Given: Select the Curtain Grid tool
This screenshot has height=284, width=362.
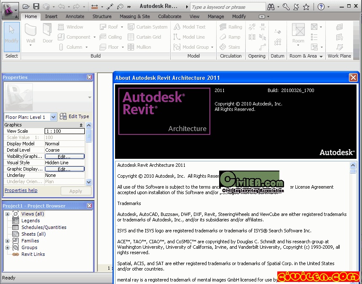Looking at the screenshot, I should pyautogui.click(x=144, y=37).
